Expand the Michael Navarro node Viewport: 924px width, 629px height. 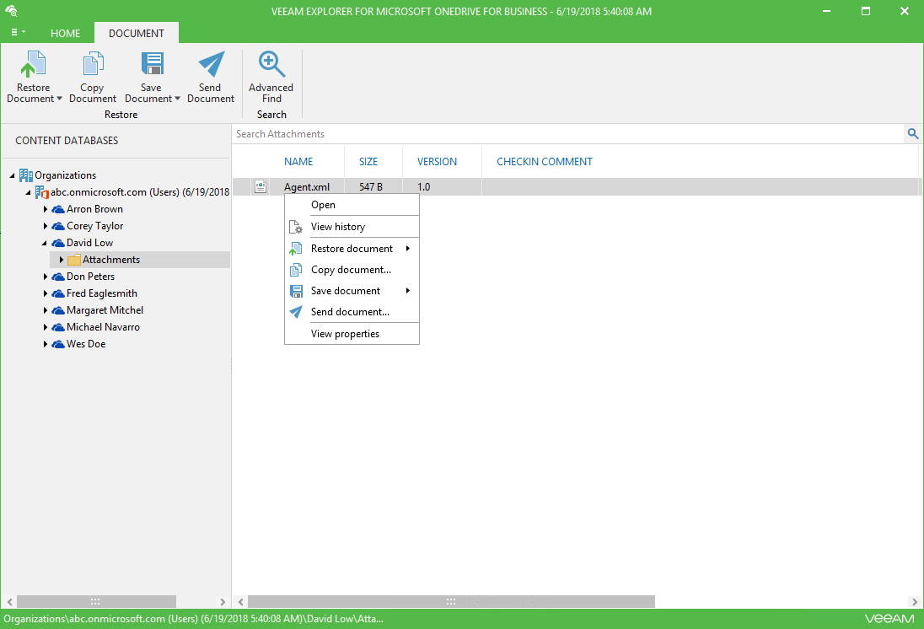click(x=46, y=327)
